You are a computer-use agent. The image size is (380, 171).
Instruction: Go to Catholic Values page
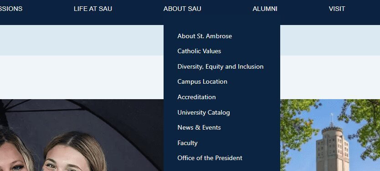(x=199, y=51)
